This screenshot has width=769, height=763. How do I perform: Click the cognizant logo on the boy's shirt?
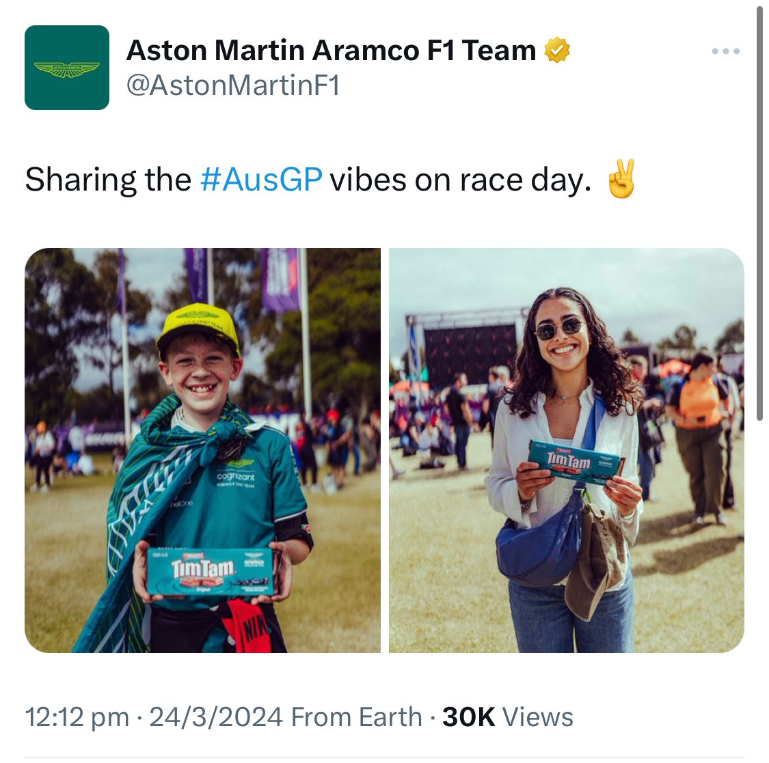(x=235, y=477)
